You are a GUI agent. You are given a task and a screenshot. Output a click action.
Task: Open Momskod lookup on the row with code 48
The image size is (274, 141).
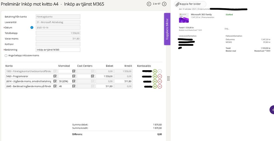click(74, 86)
